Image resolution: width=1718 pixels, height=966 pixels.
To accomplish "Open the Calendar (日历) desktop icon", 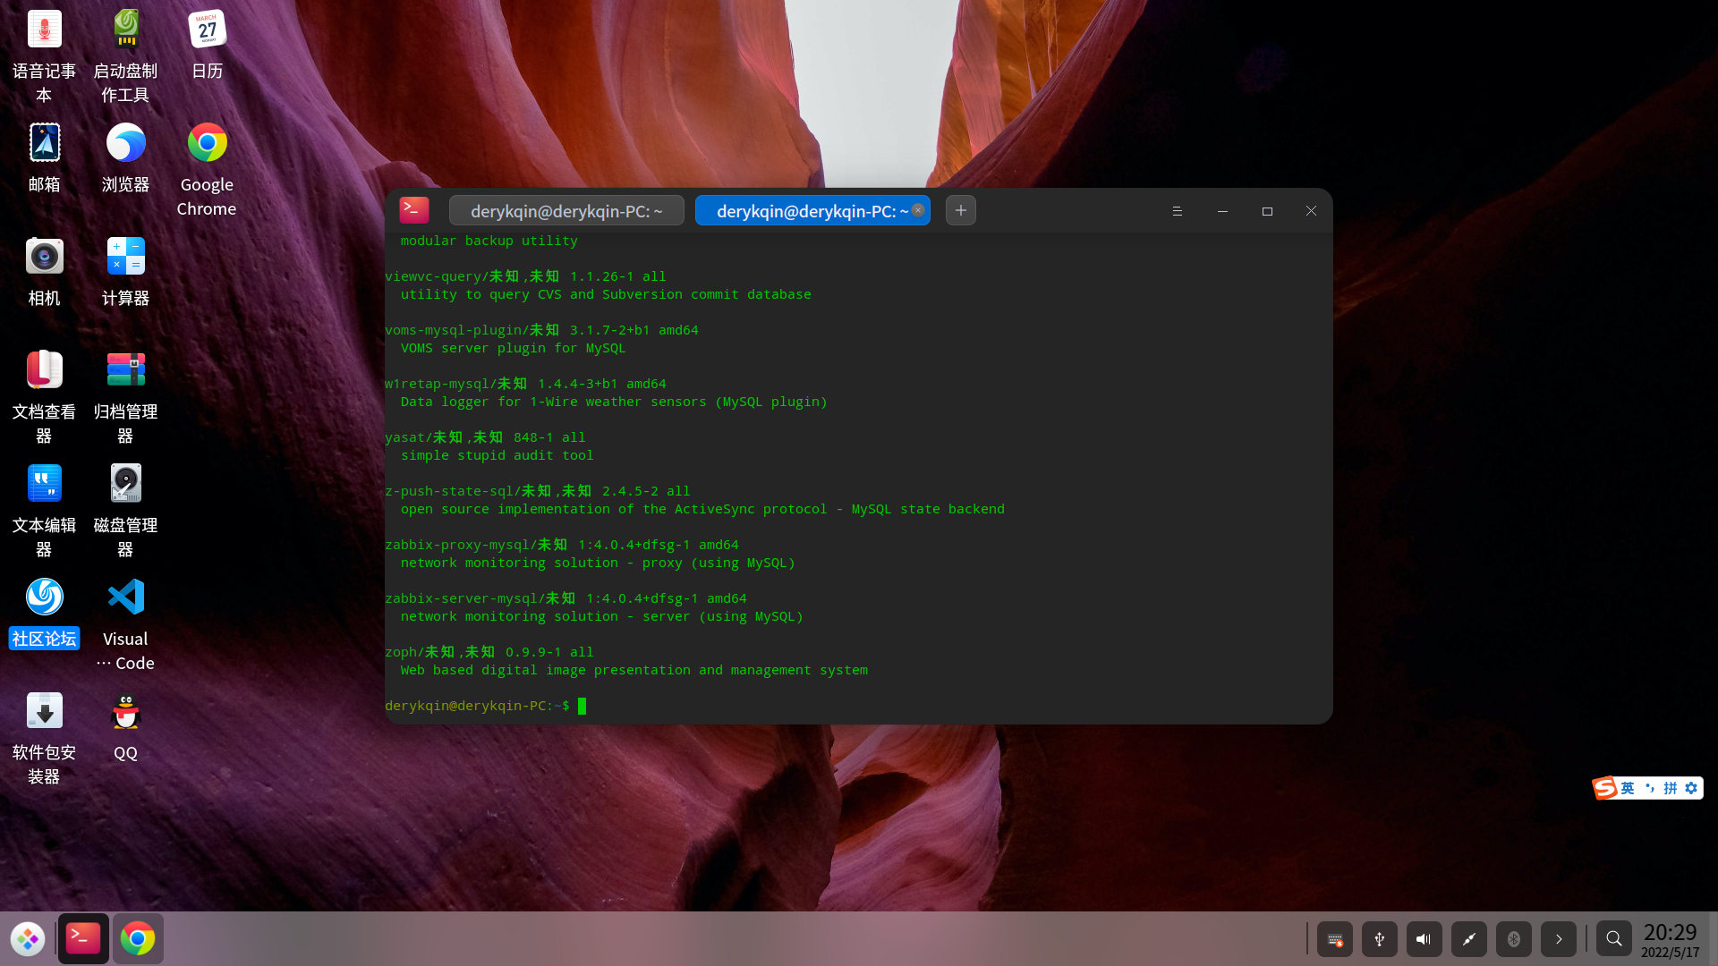I will 207,30.
